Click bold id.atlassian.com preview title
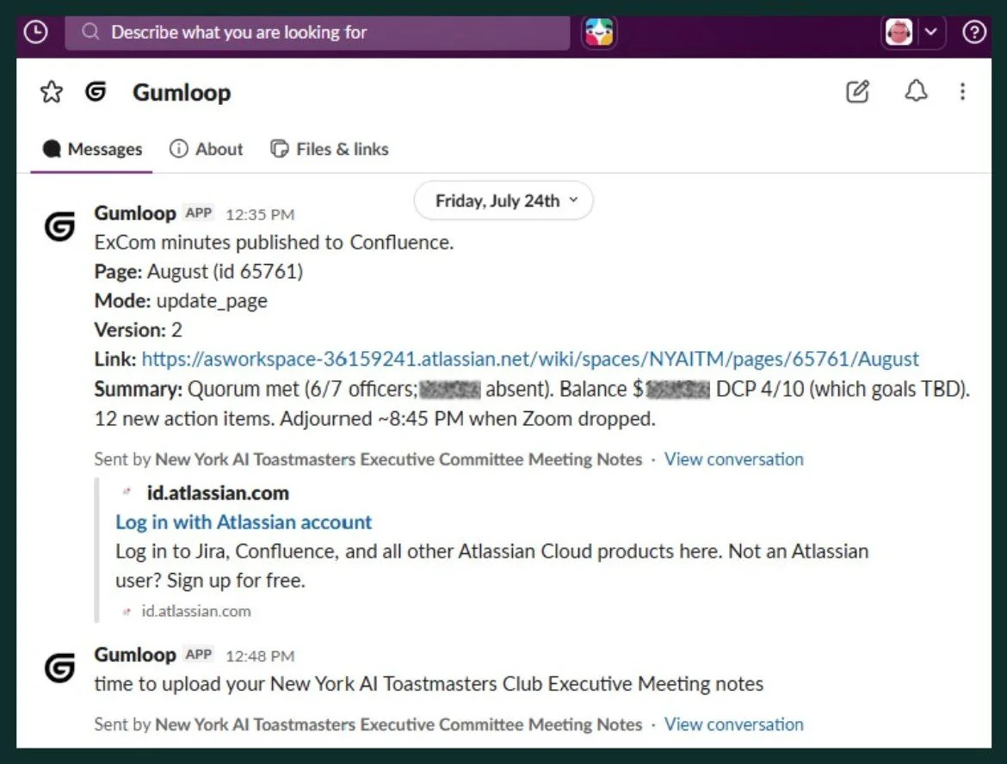Screen dimensions: 1007x764 pos(219,493)
